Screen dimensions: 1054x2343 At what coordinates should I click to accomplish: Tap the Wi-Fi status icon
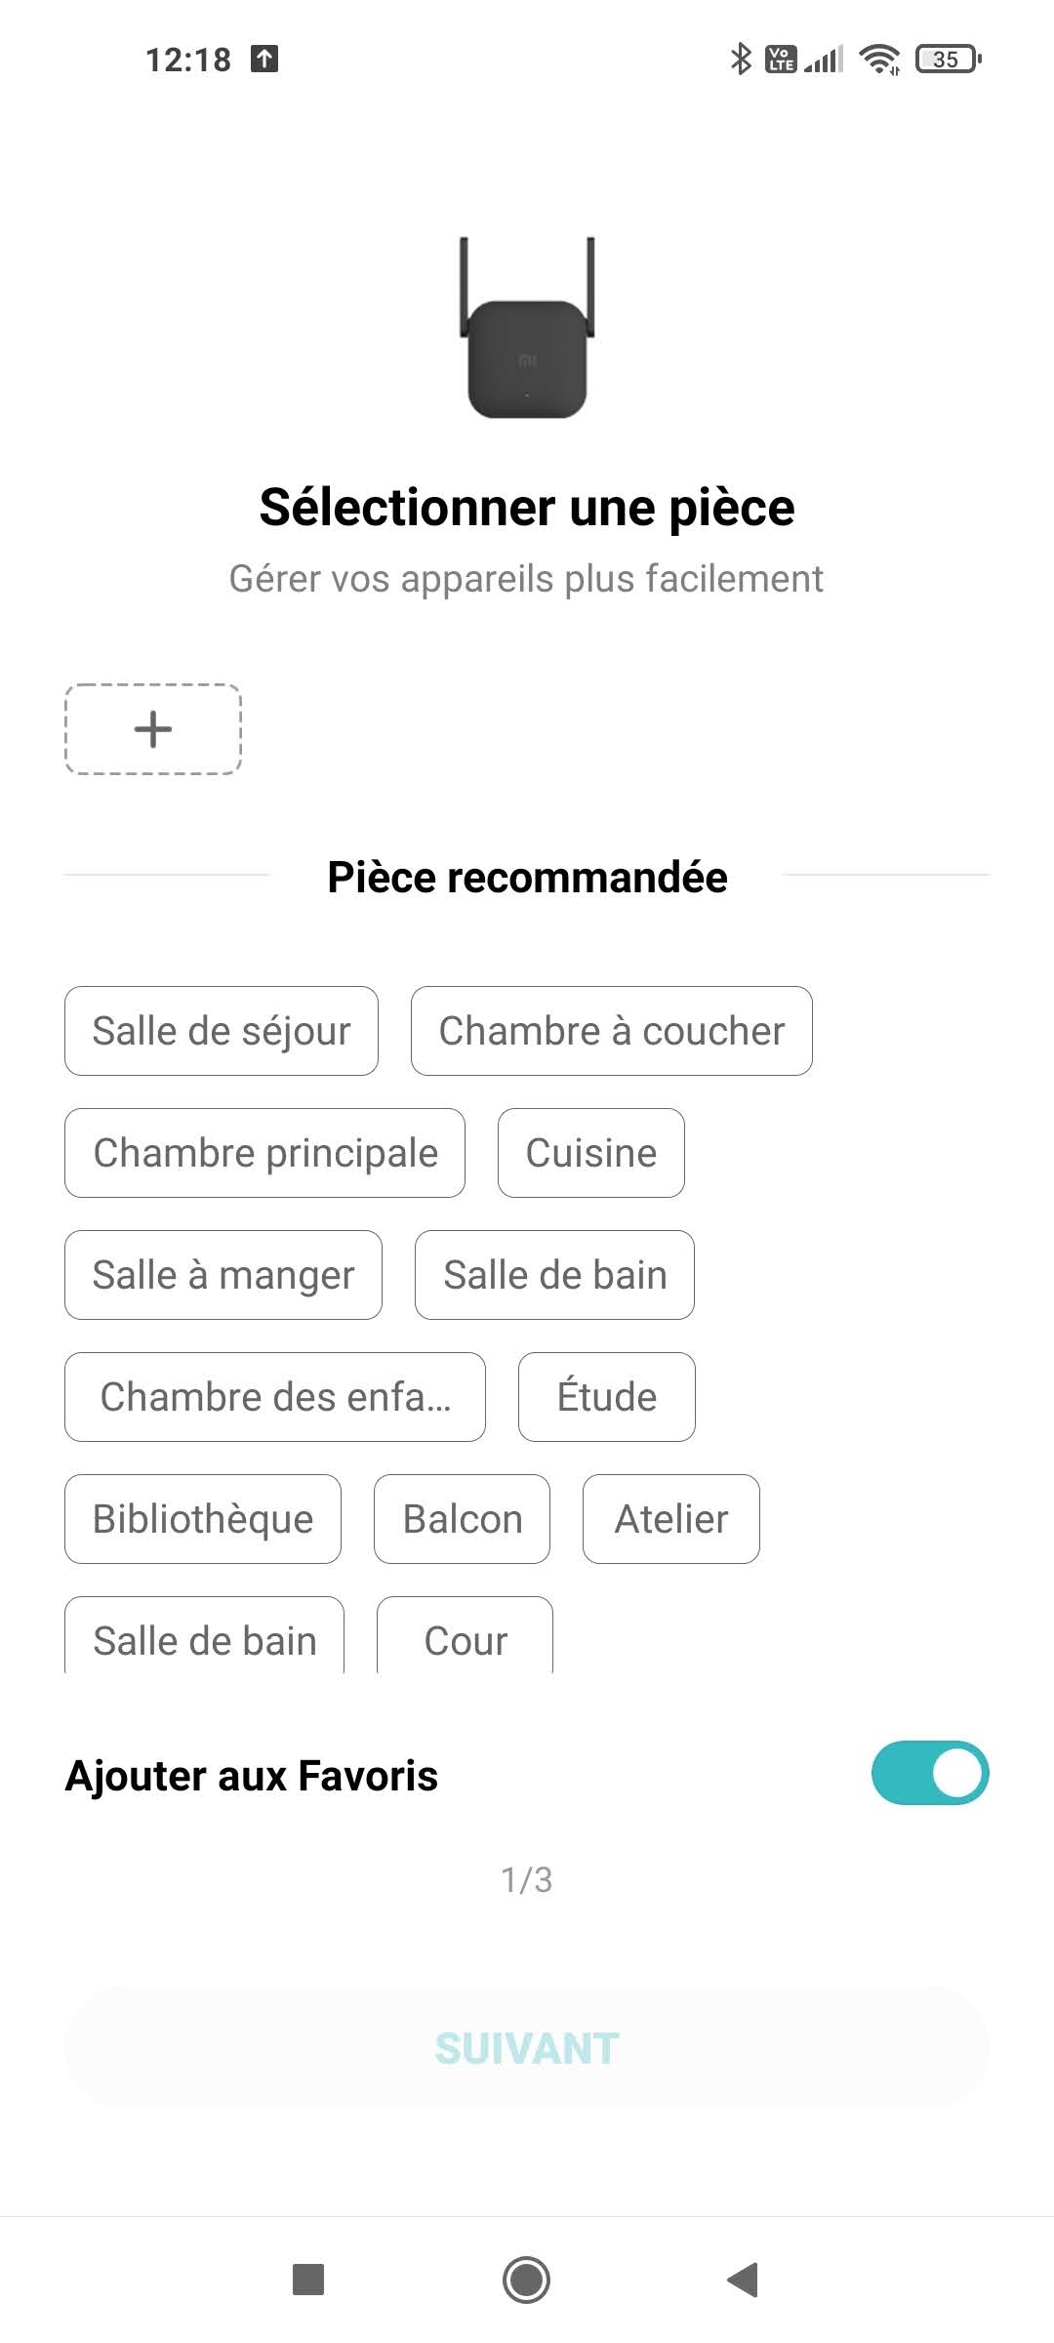click(879, 60)
